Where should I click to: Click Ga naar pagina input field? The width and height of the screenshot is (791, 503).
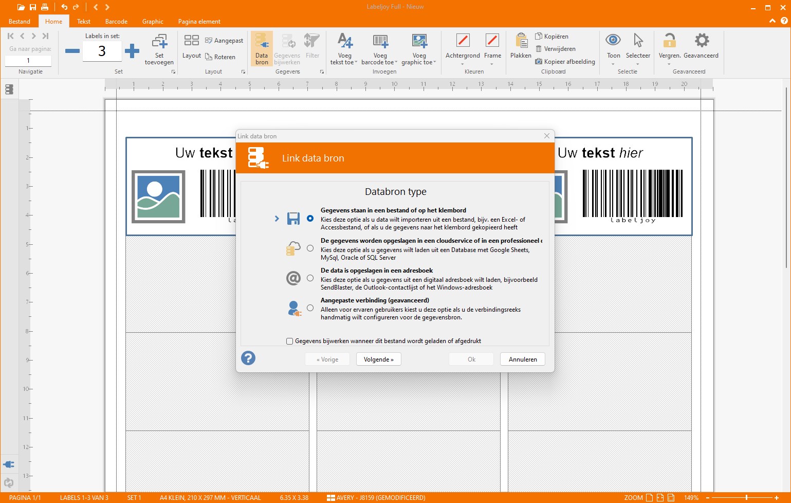(28, 61)
